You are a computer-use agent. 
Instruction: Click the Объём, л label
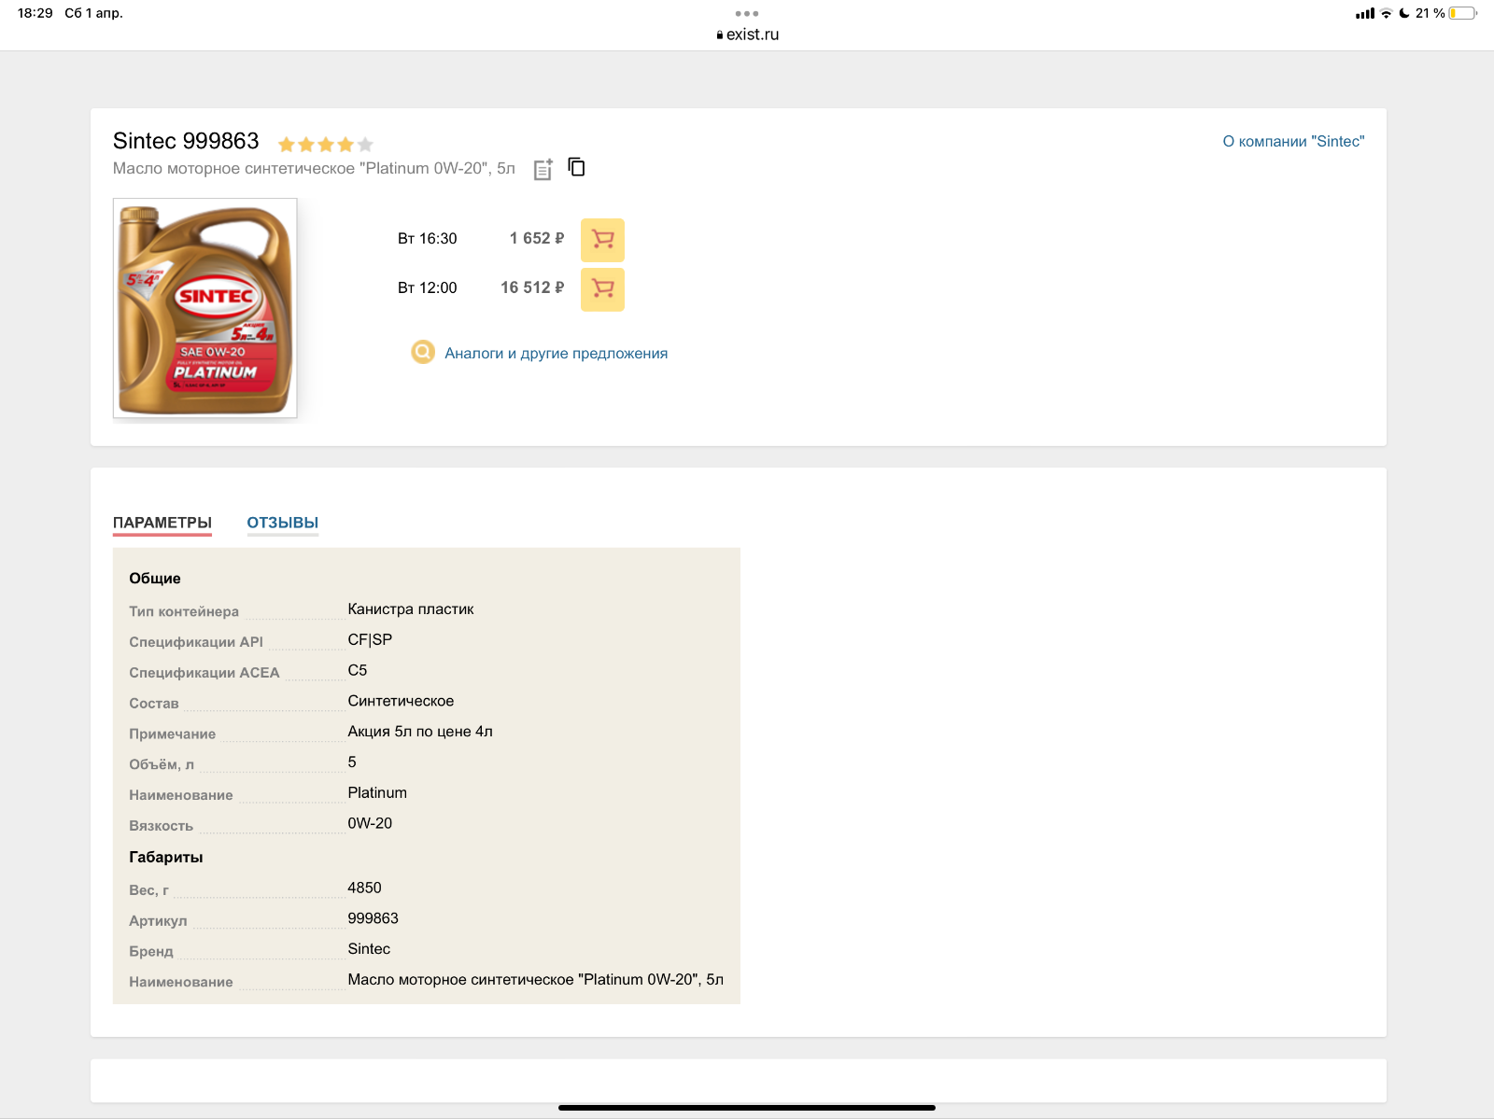(x=162, y=764)
